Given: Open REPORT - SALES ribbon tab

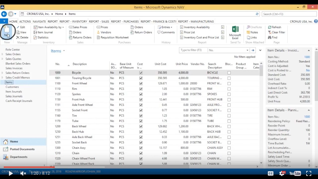Looking at the screenshot, I should [99, 21].
